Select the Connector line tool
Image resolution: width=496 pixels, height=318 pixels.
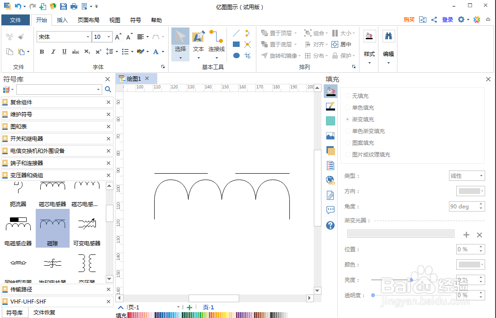point(217,44)
